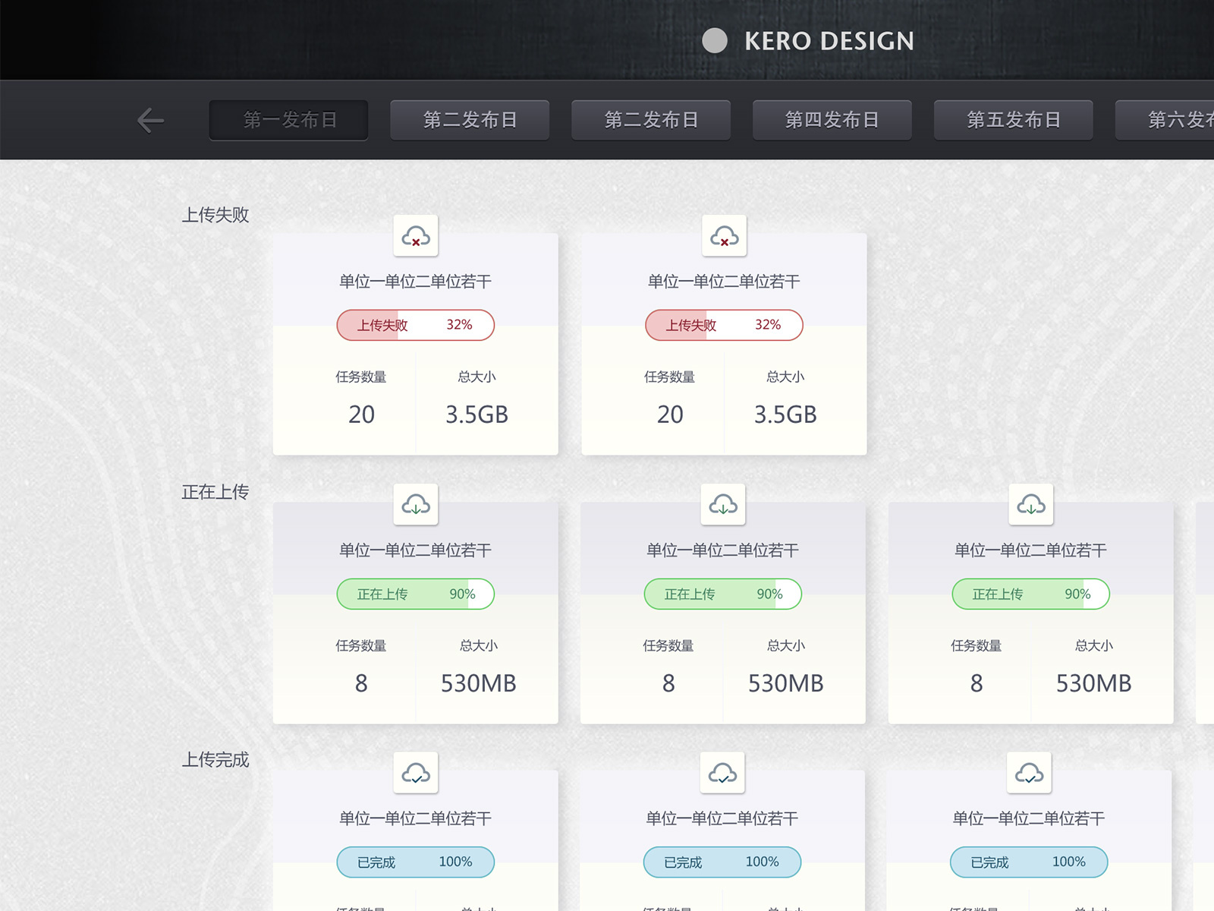Viewport: 1214px width, 911px height.
Task: Click the completed cloud icon on rightmost finished card
Action: 1030,773
